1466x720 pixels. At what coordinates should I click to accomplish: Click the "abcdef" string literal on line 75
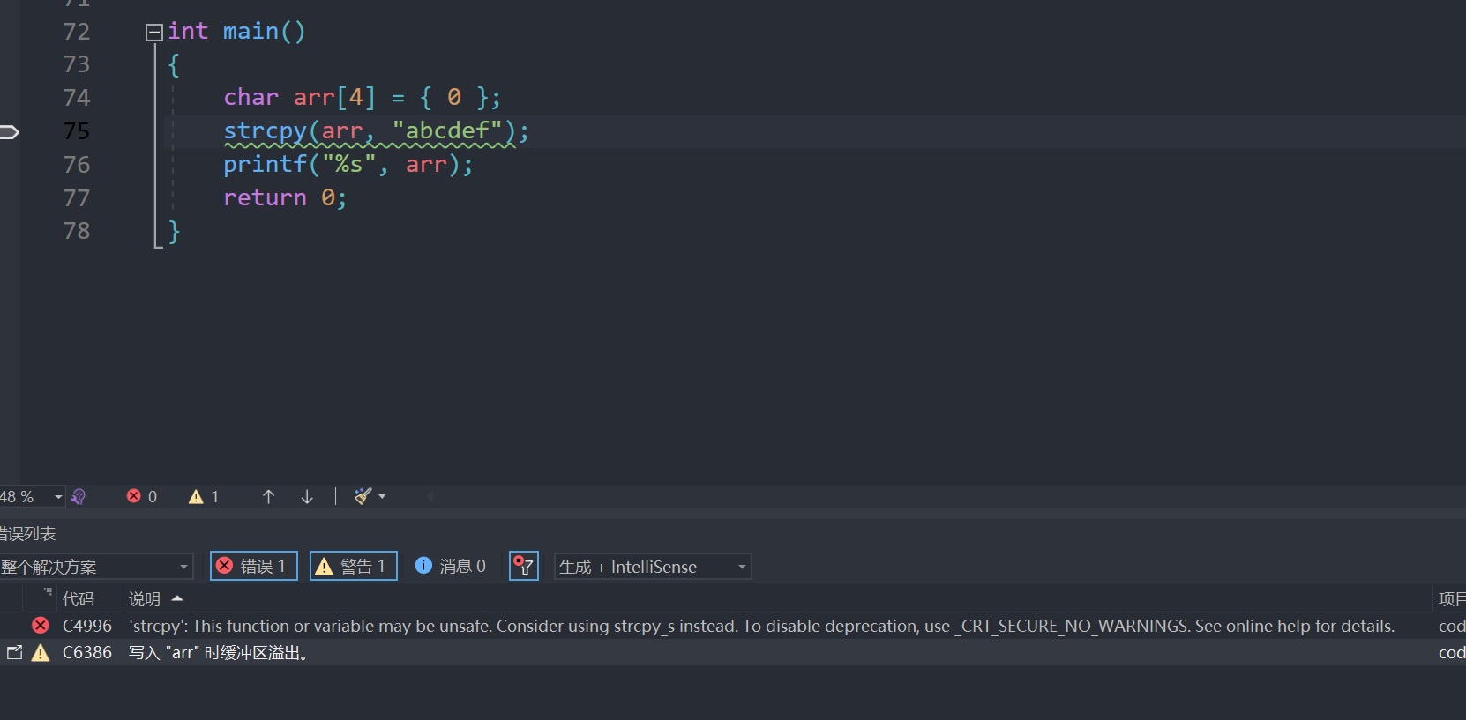click(x=447, y=131)
